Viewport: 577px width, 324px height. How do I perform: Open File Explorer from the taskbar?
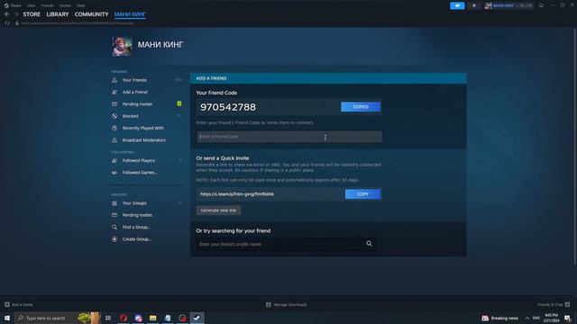(152, 318)
